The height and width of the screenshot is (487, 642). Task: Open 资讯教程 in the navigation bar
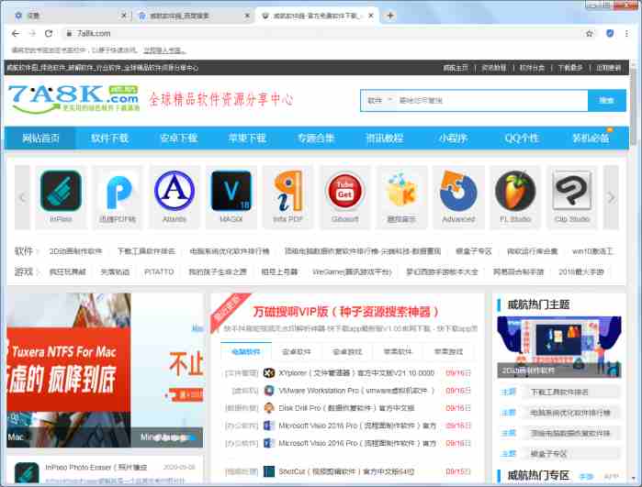385,138
